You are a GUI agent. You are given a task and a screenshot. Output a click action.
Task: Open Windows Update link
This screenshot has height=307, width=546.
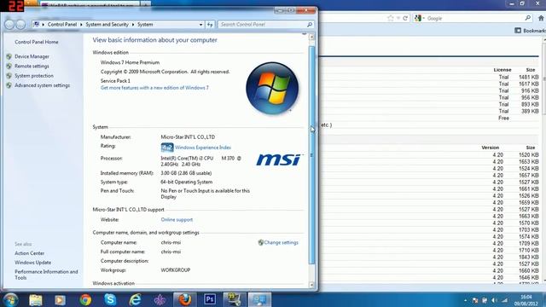(x=32, y=263)
